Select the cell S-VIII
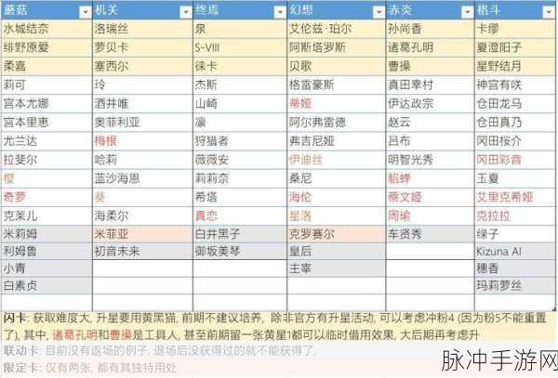The width and height of the screenshot is (558, 378). click(x=240, y=47)
